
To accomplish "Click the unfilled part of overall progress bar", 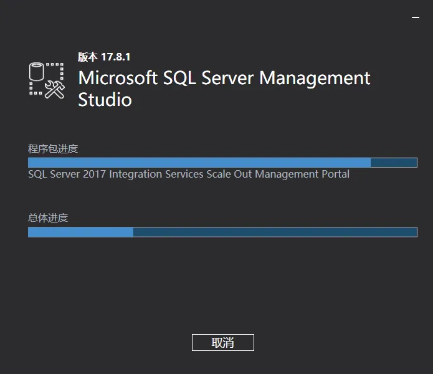I will click(x=274, y=233).
